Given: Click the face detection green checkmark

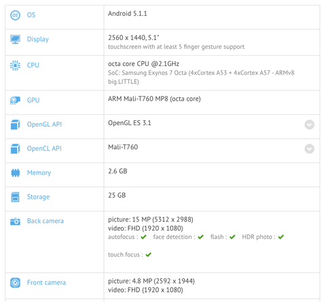Looking at the screenshot, I should 200,237.
